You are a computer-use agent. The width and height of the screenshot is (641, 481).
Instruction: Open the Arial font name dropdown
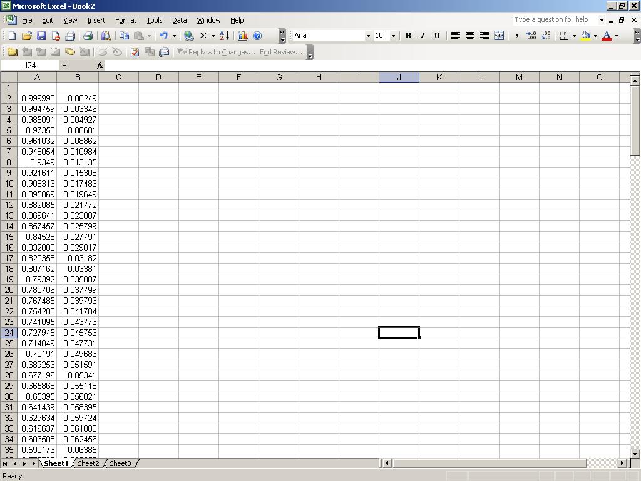tap(368, 36)
